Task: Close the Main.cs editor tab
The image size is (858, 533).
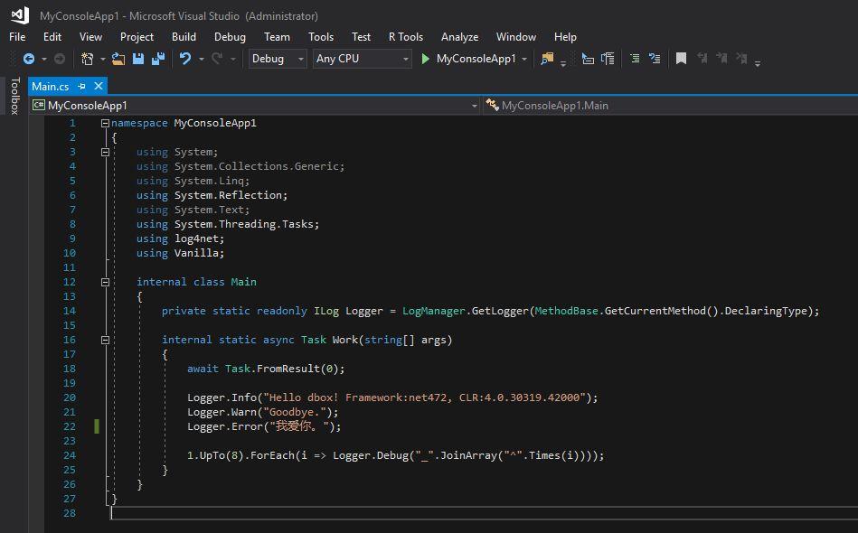Action: pos(99,86)
